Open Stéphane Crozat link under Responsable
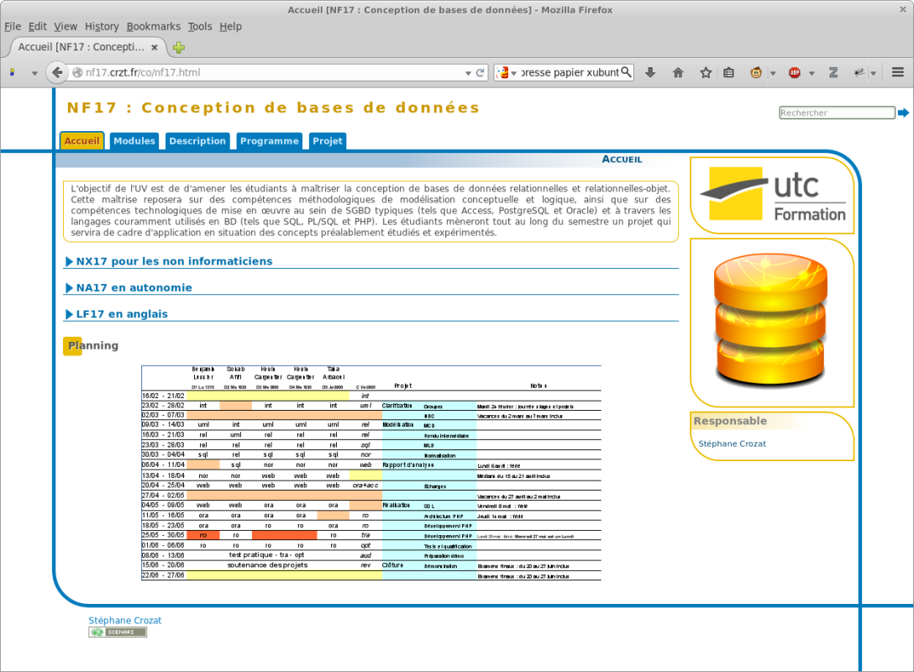Screen dimensions: 914x672 click(x=733, y=444)
